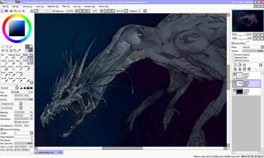Viewport: 264px width, 158px height.
Task: Select the Marker tool
Action: [4, 62]
